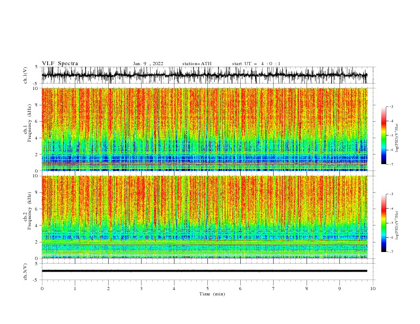Click time axis tick label "6"
Screen dimensions: 420x324
[x=240, y=289]
